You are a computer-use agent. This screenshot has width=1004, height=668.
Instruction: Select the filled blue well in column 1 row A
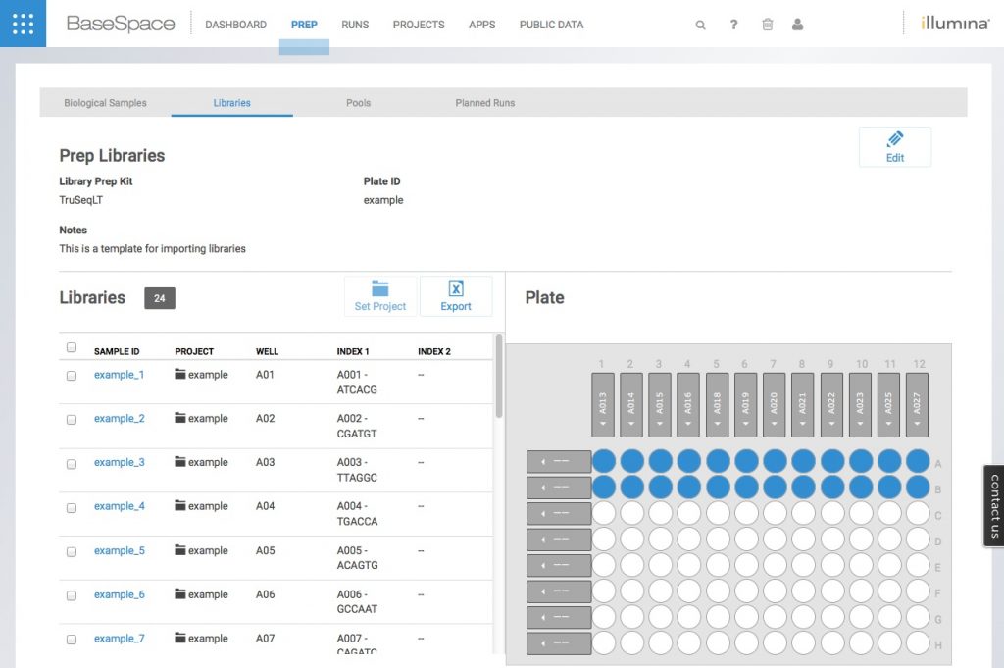click(602, 461)
